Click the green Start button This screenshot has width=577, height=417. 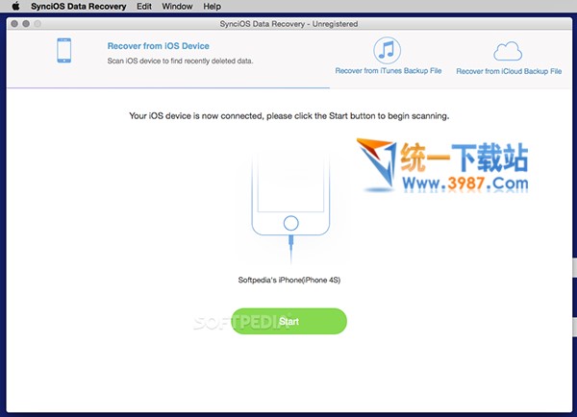click(x=288, y=321)
